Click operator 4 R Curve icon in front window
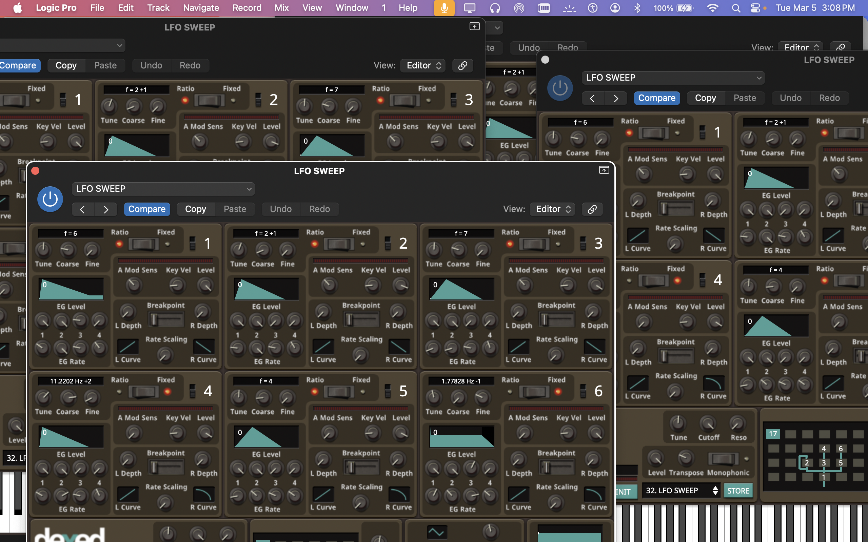 click(204, 495)
